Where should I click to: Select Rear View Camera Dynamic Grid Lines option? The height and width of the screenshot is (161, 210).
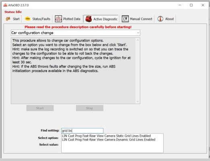108,140
